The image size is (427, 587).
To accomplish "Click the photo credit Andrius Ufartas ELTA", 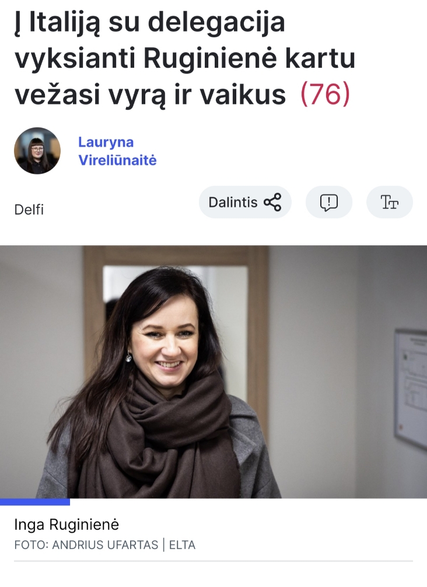I will pos(104,545).
